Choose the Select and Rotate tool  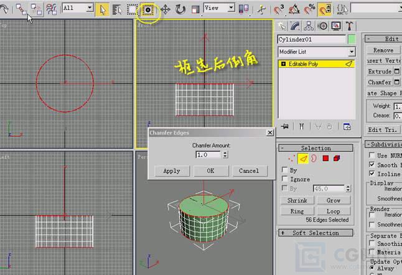180,10
